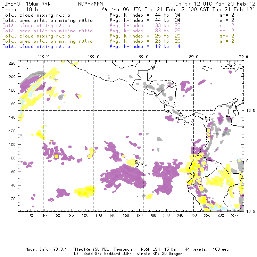Click the '100 W' longitude label
The image size is (257, 257).
93,57
